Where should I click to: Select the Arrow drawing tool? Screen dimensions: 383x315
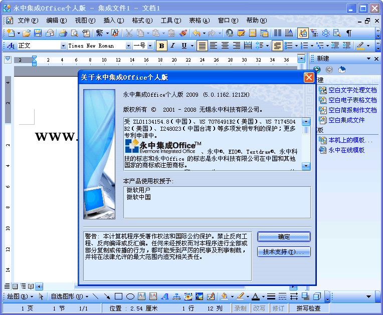coord(107,296)
